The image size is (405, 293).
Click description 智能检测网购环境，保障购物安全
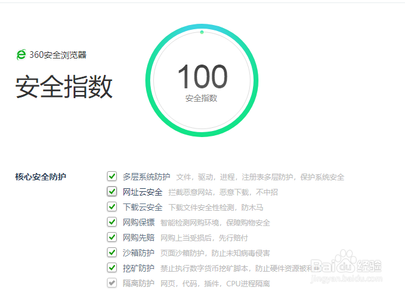pyautogui.click(x=215, y=222)
